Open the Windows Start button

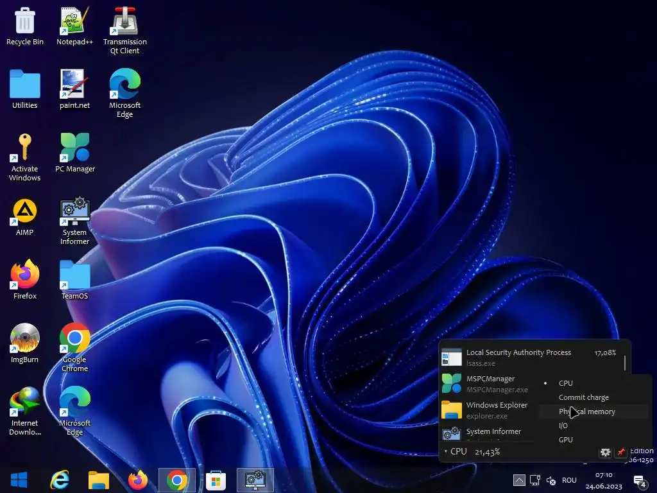tap(19, 480)
